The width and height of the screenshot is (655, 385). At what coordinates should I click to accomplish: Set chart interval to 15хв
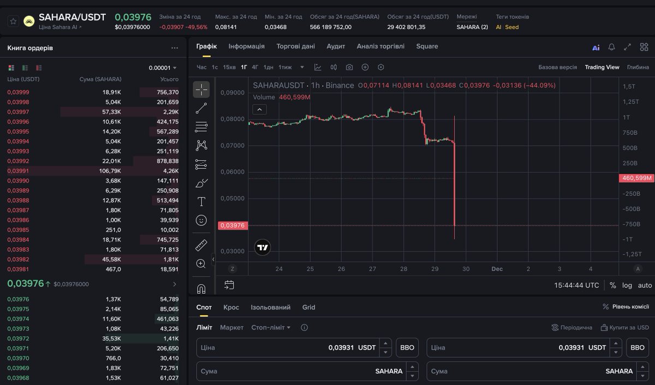point(229,67)
